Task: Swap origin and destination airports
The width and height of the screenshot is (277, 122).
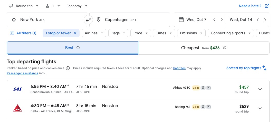Action: pos(88,20)
